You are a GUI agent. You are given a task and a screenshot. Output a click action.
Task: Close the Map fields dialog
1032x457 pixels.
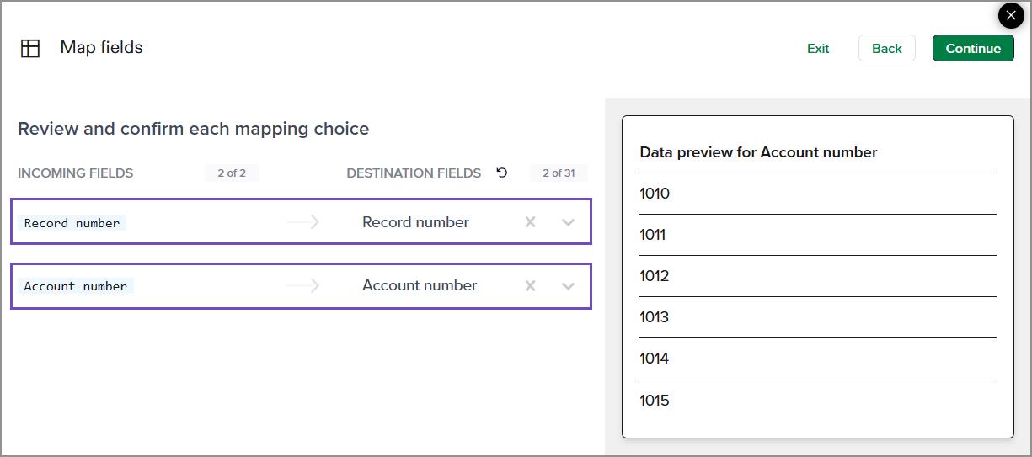1010,16
